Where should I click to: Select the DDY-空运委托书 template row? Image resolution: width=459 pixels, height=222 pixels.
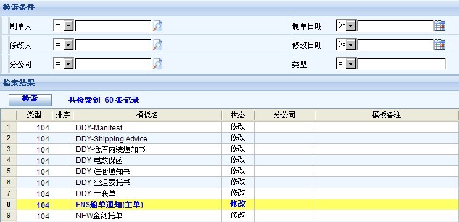[x=229, y=183]
